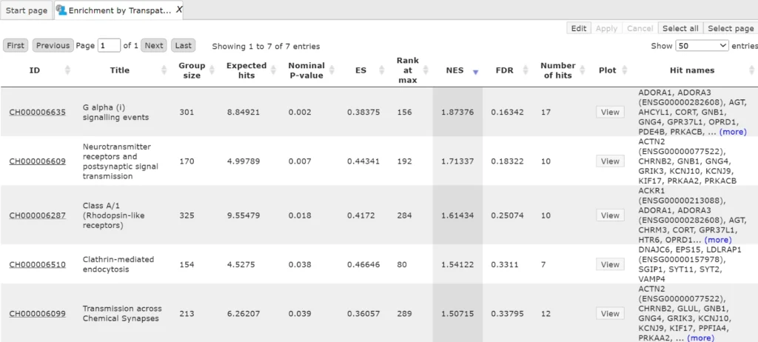Close the Enrichment by Transpath tab
This screenshot has height=342, width=758.
pos(179,10)
